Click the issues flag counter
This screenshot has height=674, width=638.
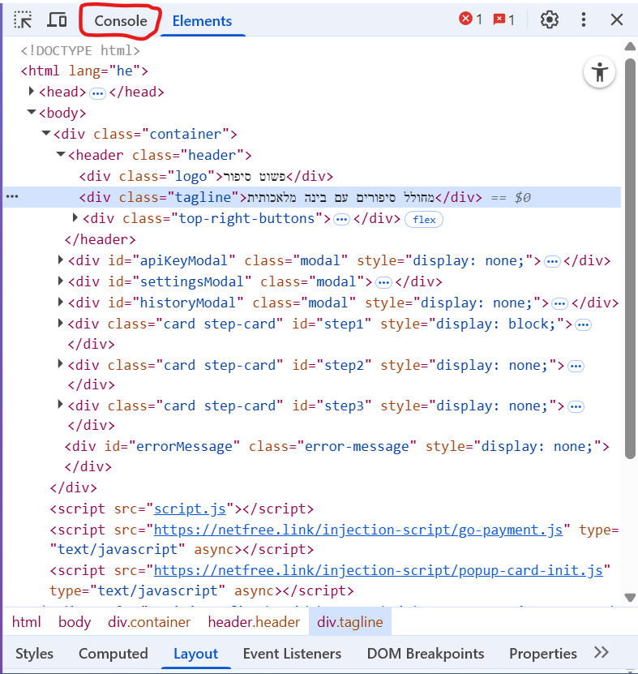[504, 19]
